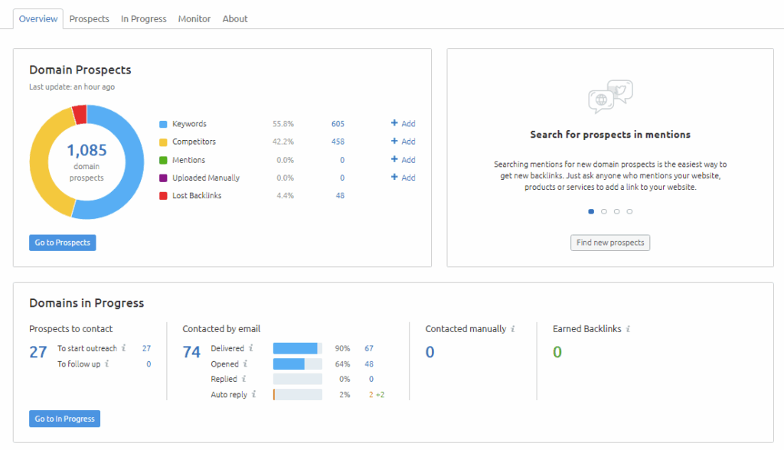The width and height of the screenshot is (784, 450).
Task: Click the 458 Competitors prospects count
Action: [338, 142]
